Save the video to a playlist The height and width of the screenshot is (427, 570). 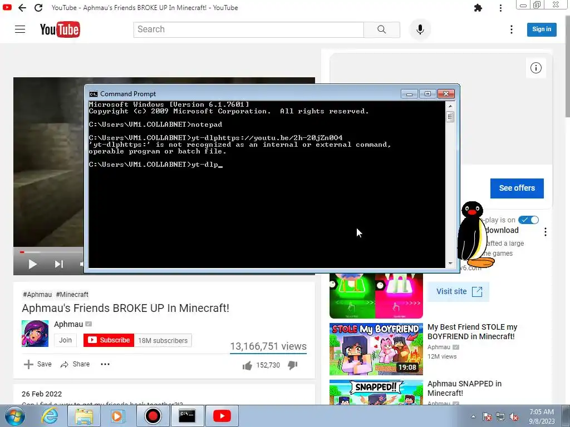[37, 364]
